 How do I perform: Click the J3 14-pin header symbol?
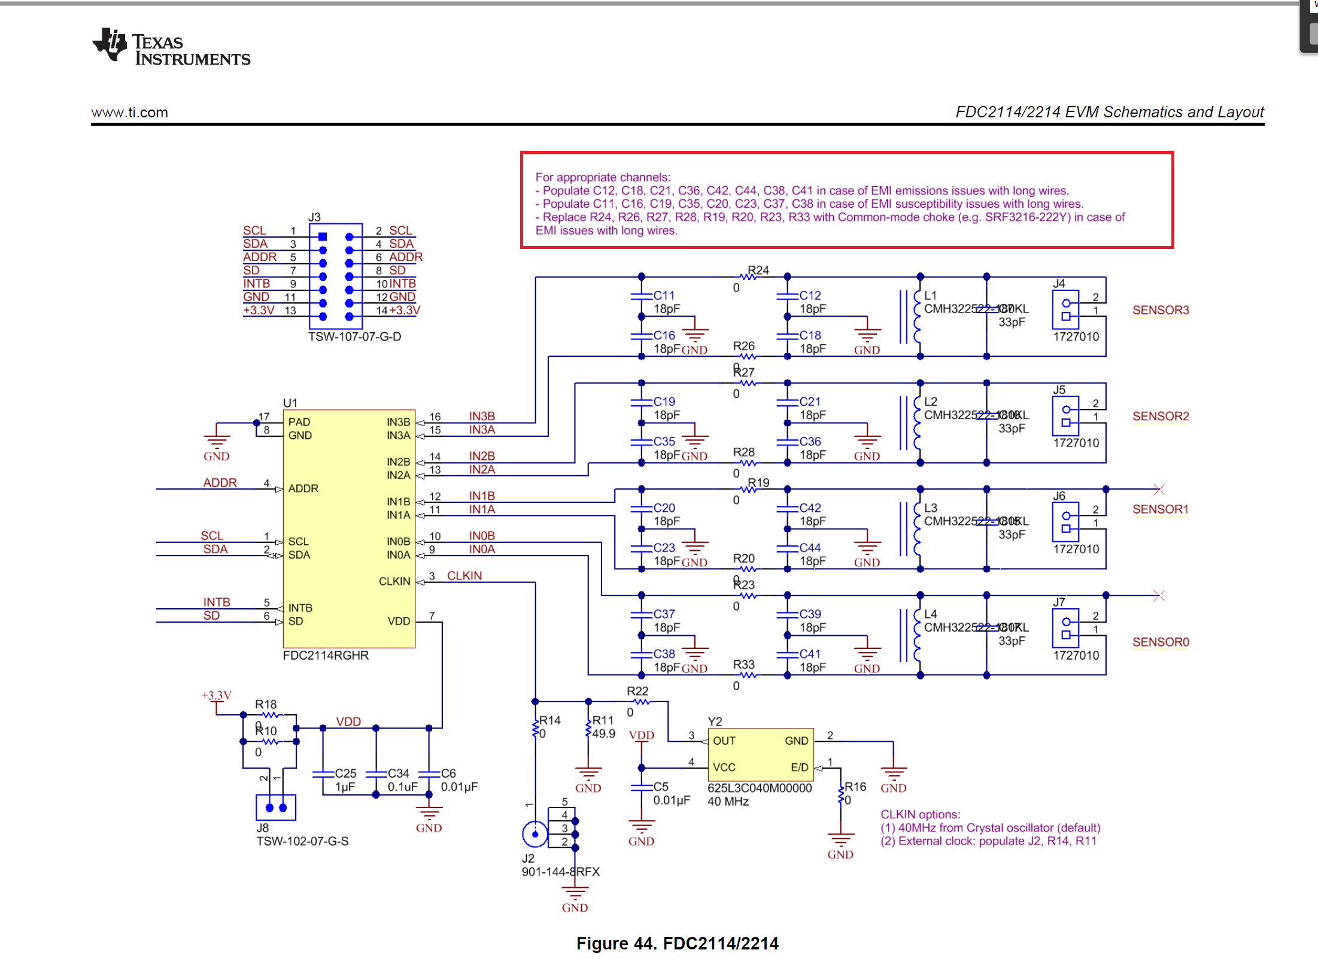point(336,275)
